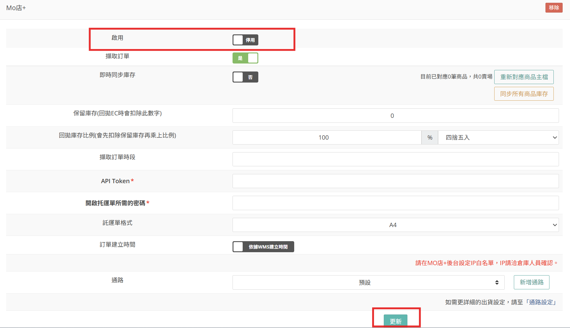Screen dimensions: 570x328
Task: Click 同步所有商品庫存 button
Action: pos(524,94)
